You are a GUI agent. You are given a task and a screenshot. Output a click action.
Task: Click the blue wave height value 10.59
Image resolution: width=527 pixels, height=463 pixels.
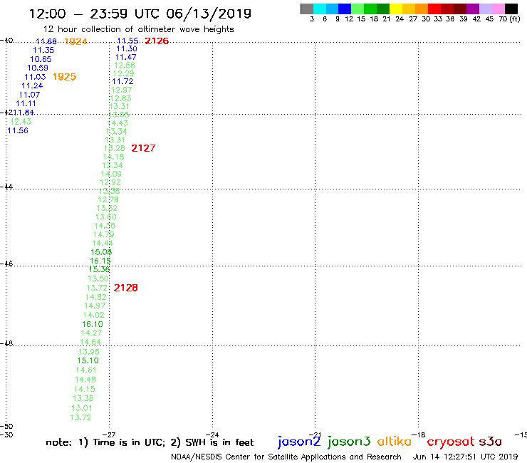(x=38, y=68)
